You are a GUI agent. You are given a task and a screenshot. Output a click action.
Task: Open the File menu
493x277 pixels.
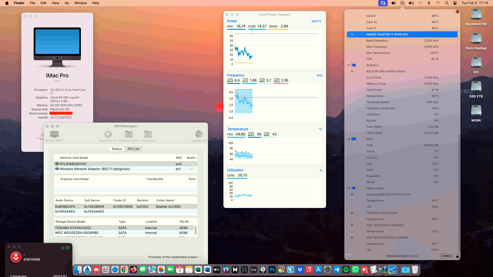(32, 3)
